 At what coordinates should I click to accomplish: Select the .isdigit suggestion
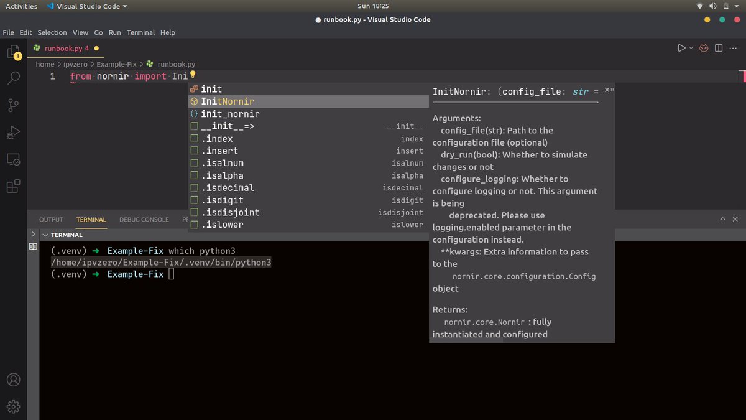(308, 200)
